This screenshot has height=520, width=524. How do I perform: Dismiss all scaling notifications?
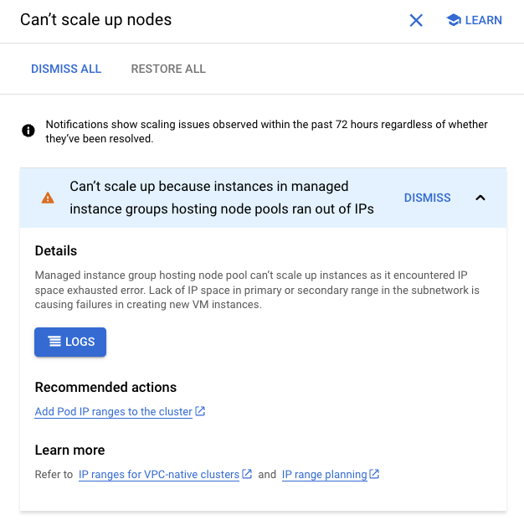pyautogui.click(x=66, y=69)
